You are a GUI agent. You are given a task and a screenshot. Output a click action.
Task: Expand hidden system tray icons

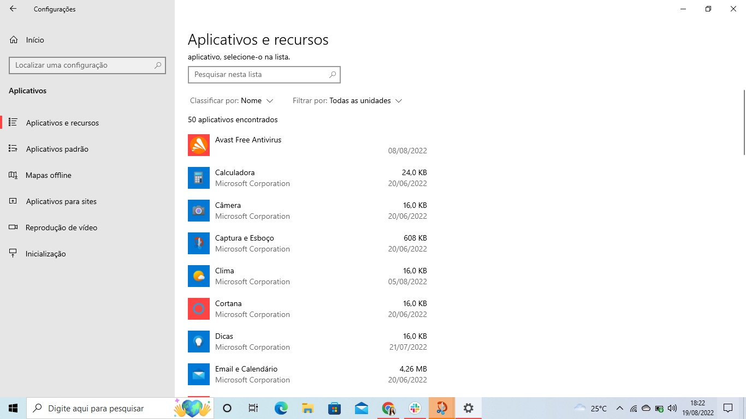point(619,408)
